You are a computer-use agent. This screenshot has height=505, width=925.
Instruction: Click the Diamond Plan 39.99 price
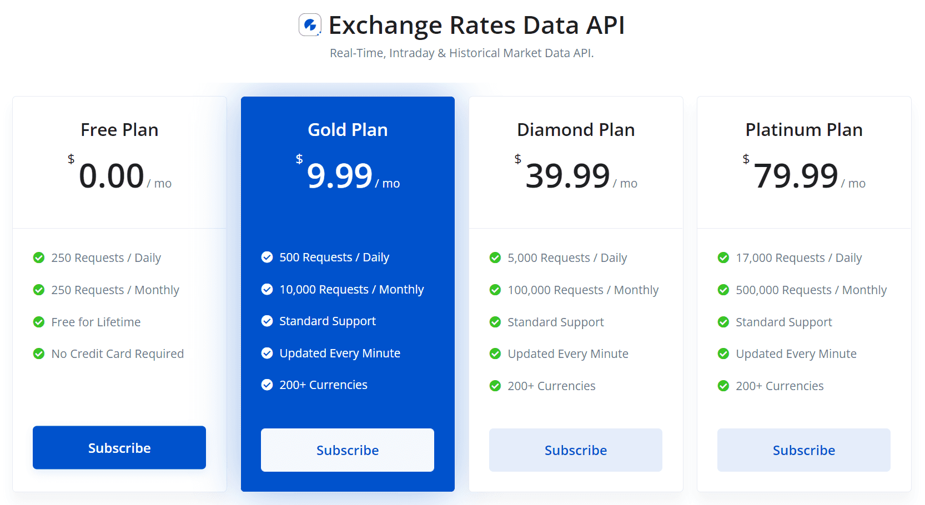coord(568,176)
